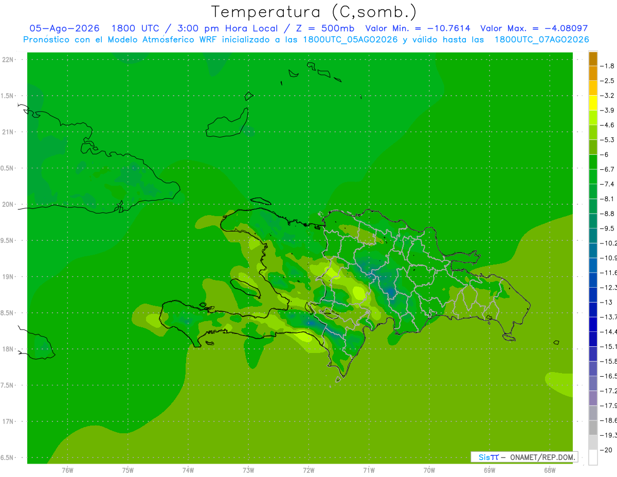This screenshot has height=477, width=617.
Task: Click the '-6' legend value
Action: (604, 154)
